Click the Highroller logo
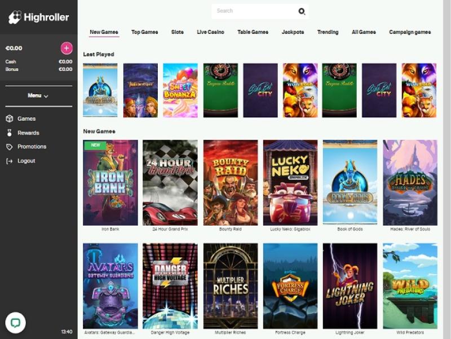 click(x=39, y=17)
